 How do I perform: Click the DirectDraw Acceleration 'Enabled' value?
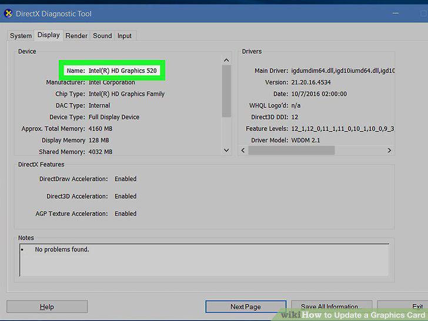pos(126,179)
